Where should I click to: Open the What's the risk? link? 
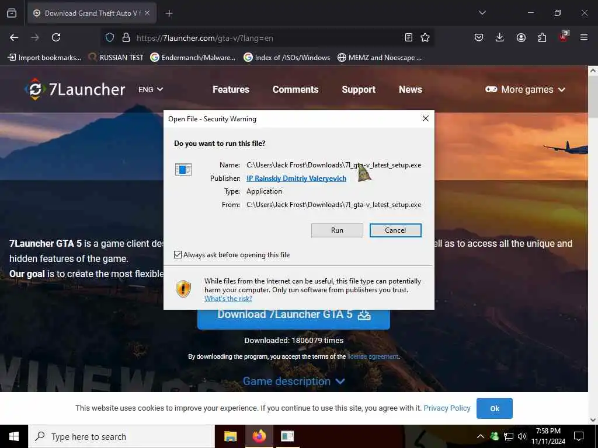click(x=228, y=299)
